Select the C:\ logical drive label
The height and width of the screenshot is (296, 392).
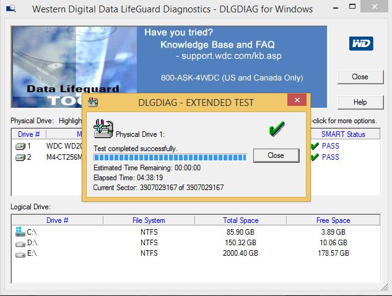pyautogui.click(x=32, y=232)
